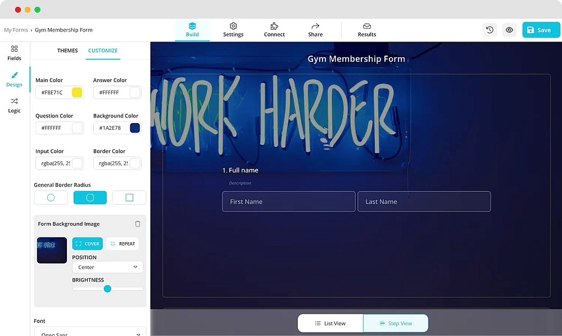Select the medium rounded border radius

click(x=90, y=197)
